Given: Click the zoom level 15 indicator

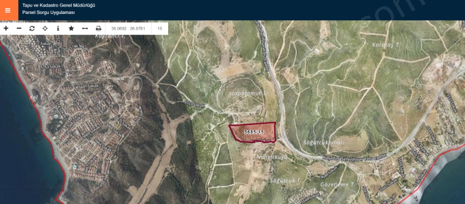Looking at the screenshot, I should (x=160, y=29).
